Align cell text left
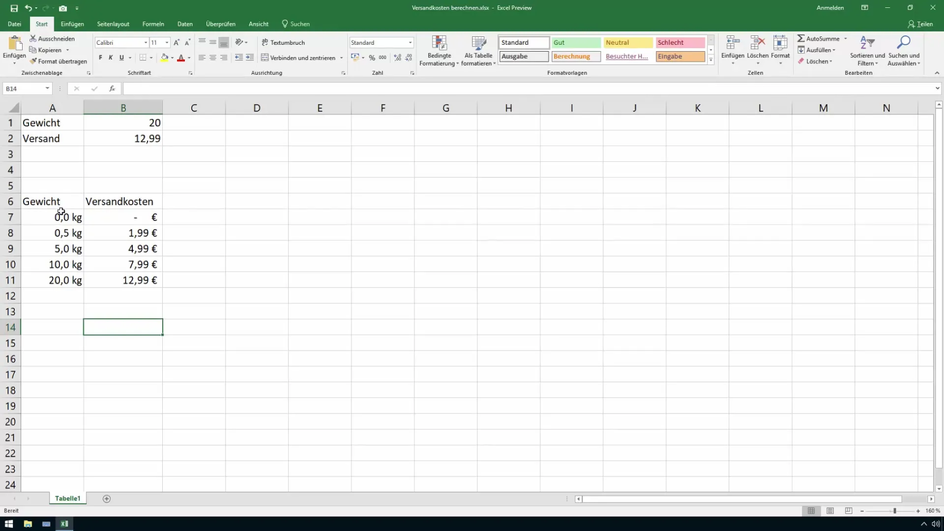Image resolution: width=944 pixels, height=531 pixels. tap(202, 58)
